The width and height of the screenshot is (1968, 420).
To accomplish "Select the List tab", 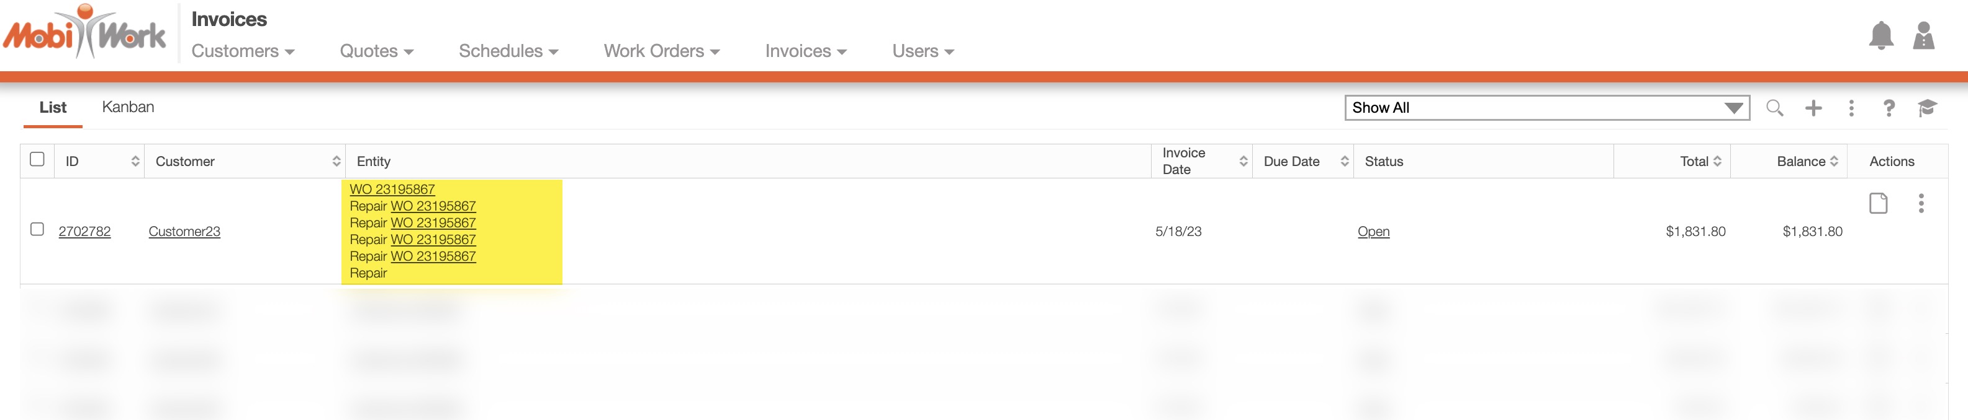I will pyautogui.click(x=53, y=107).
